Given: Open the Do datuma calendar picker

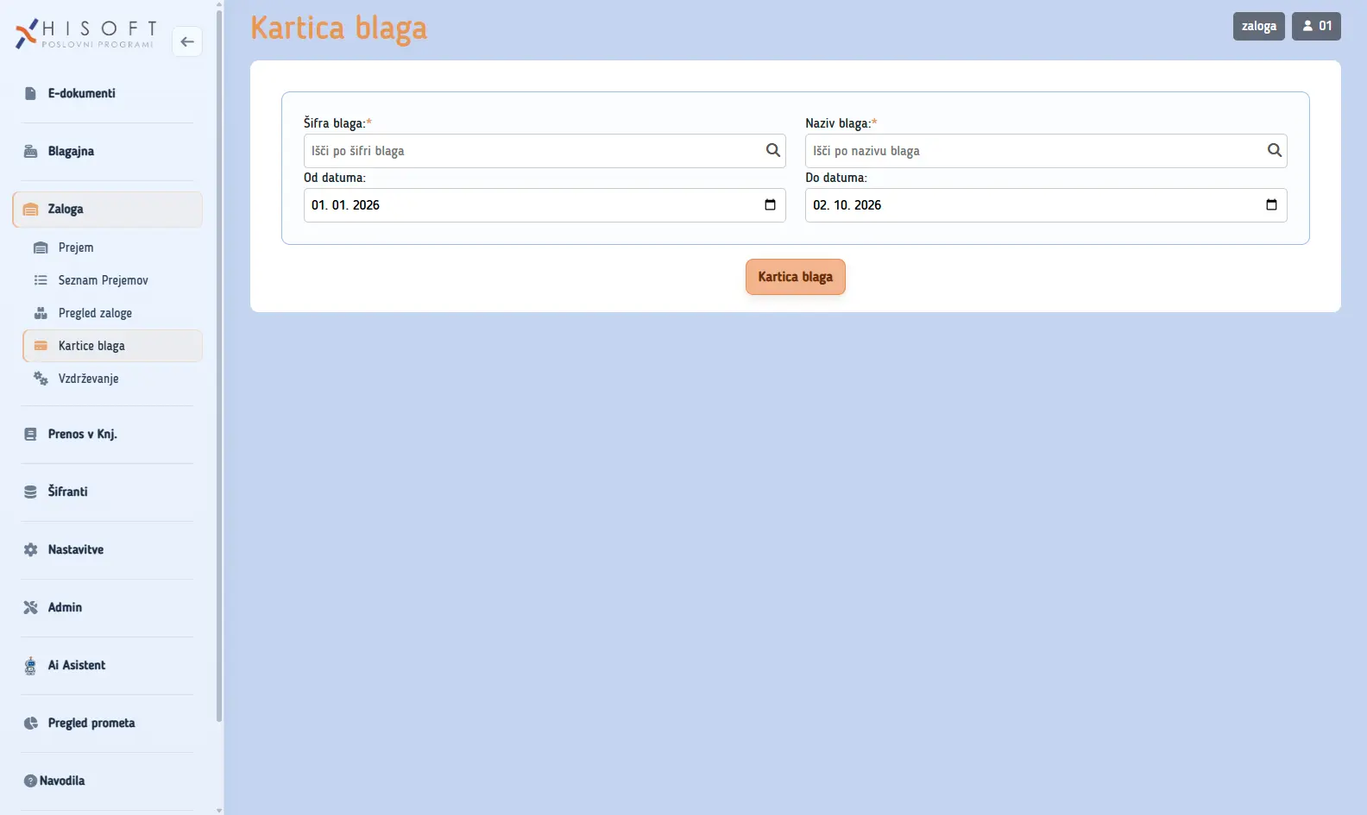Looking at the screenshot, I should (x=1271, y=204).
